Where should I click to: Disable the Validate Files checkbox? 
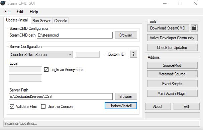click(12, 107)
